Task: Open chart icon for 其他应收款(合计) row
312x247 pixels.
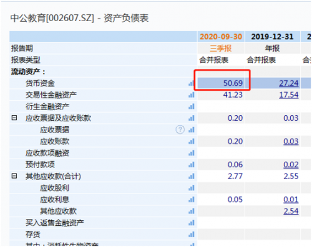Action: point(192,176)
